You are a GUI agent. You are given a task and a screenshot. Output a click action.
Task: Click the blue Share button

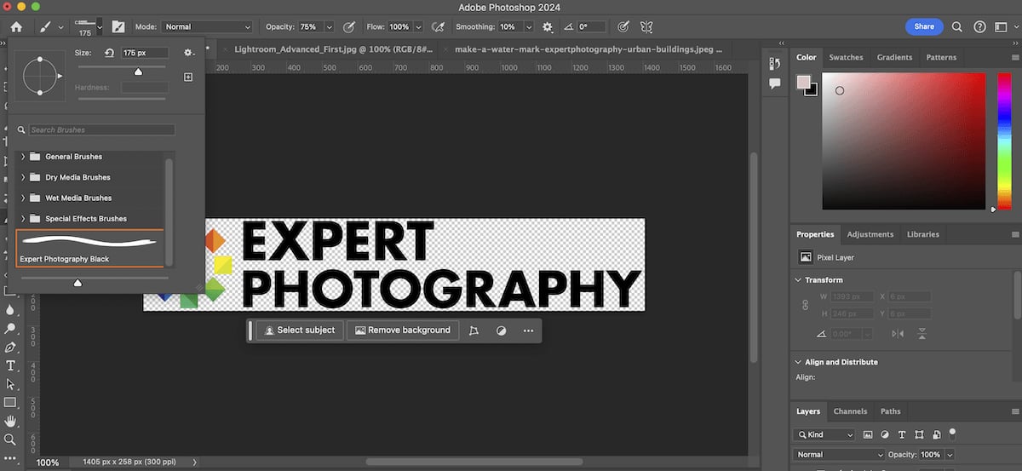coord(924,27)
